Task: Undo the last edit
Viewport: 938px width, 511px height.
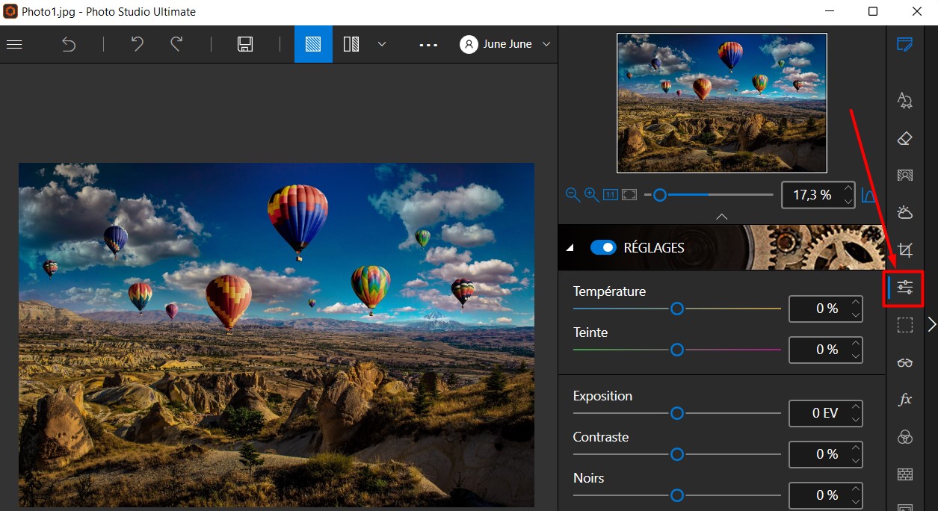Action: pyautogui.click(x=137, y=44)
